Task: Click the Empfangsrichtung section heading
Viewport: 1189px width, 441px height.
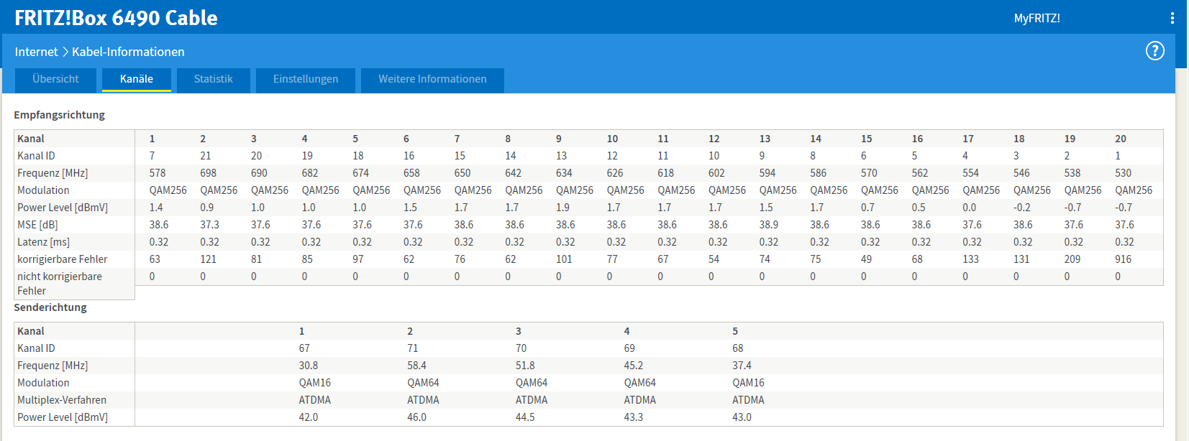Action: [59, 115]
